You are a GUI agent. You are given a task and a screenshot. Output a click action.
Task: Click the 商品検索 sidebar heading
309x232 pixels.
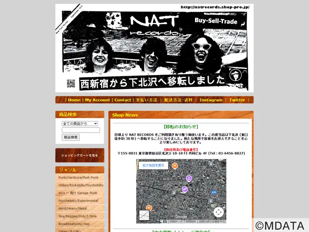[x=68, y=114]
